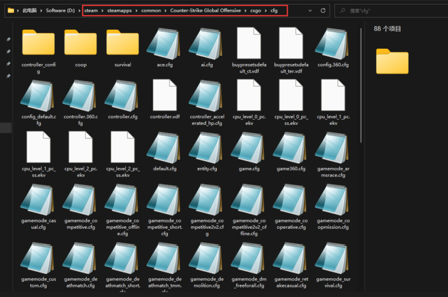
Task: Refresh the current cfg folder view
Action: click(x=323, y=11)
